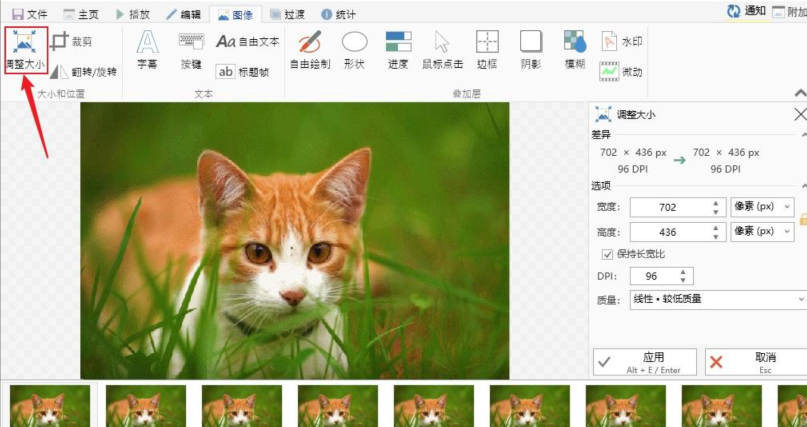Increase the 宽度 width value
807x427 pixels.
(715, 203)
